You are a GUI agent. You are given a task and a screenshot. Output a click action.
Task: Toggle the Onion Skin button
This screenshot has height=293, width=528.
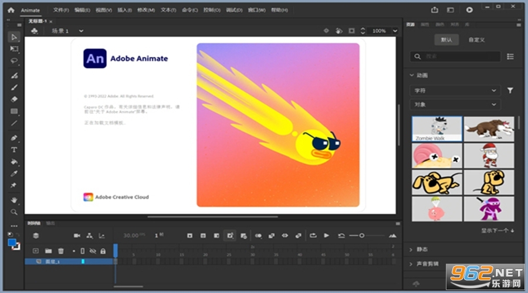click(x=258, y=236)
